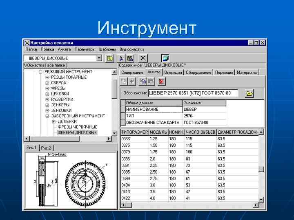Viewport: 294px width, 220px height.
Task: Open the Параметры menu
Action: (85, 49)
